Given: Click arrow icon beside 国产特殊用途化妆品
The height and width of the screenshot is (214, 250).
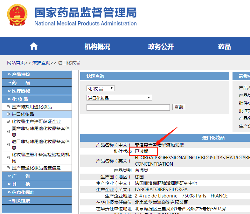Looking at the screenshot, I should (x=8, y=107).
